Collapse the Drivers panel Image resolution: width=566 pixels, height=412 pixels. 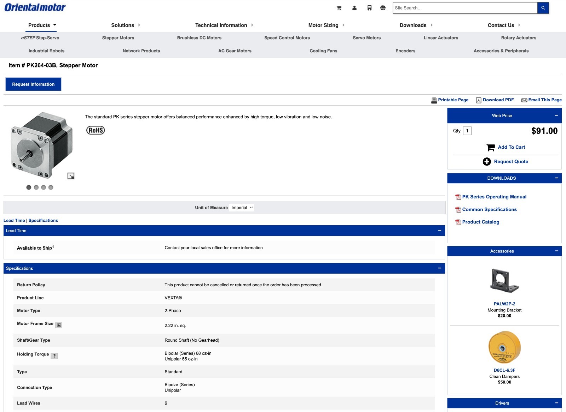556,403
